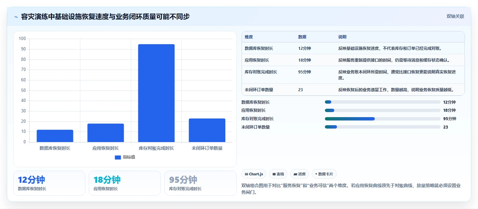This screenshot has height=209, width=478.
Task: Toggle the 指标值 legend label
Action: pos(129,157)
